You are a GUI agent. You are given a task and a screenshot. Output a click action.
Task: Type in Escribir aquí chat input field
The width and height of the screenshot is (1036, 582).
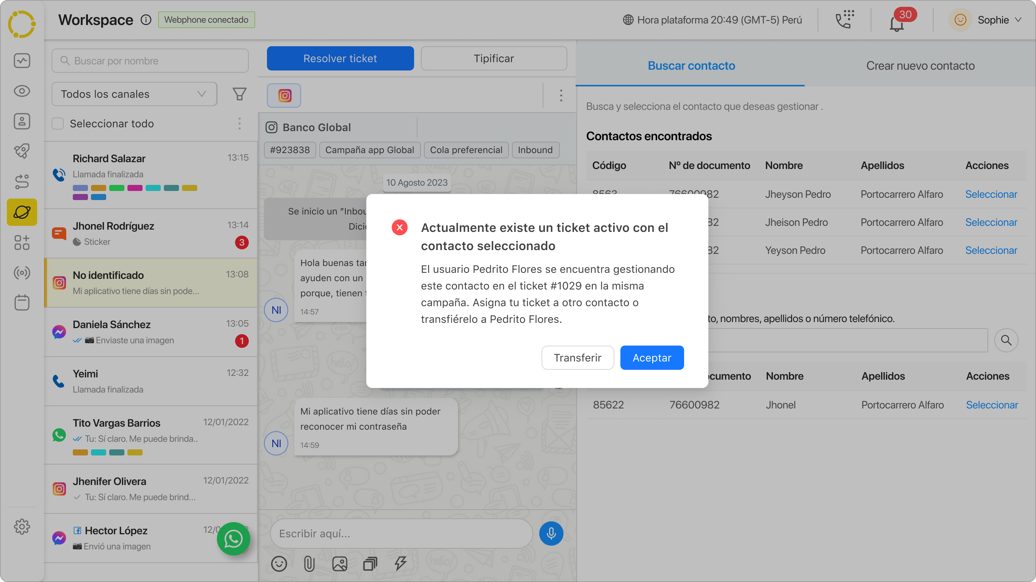(402, 533)
